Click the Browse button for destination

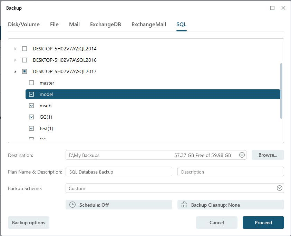[268, 155]
